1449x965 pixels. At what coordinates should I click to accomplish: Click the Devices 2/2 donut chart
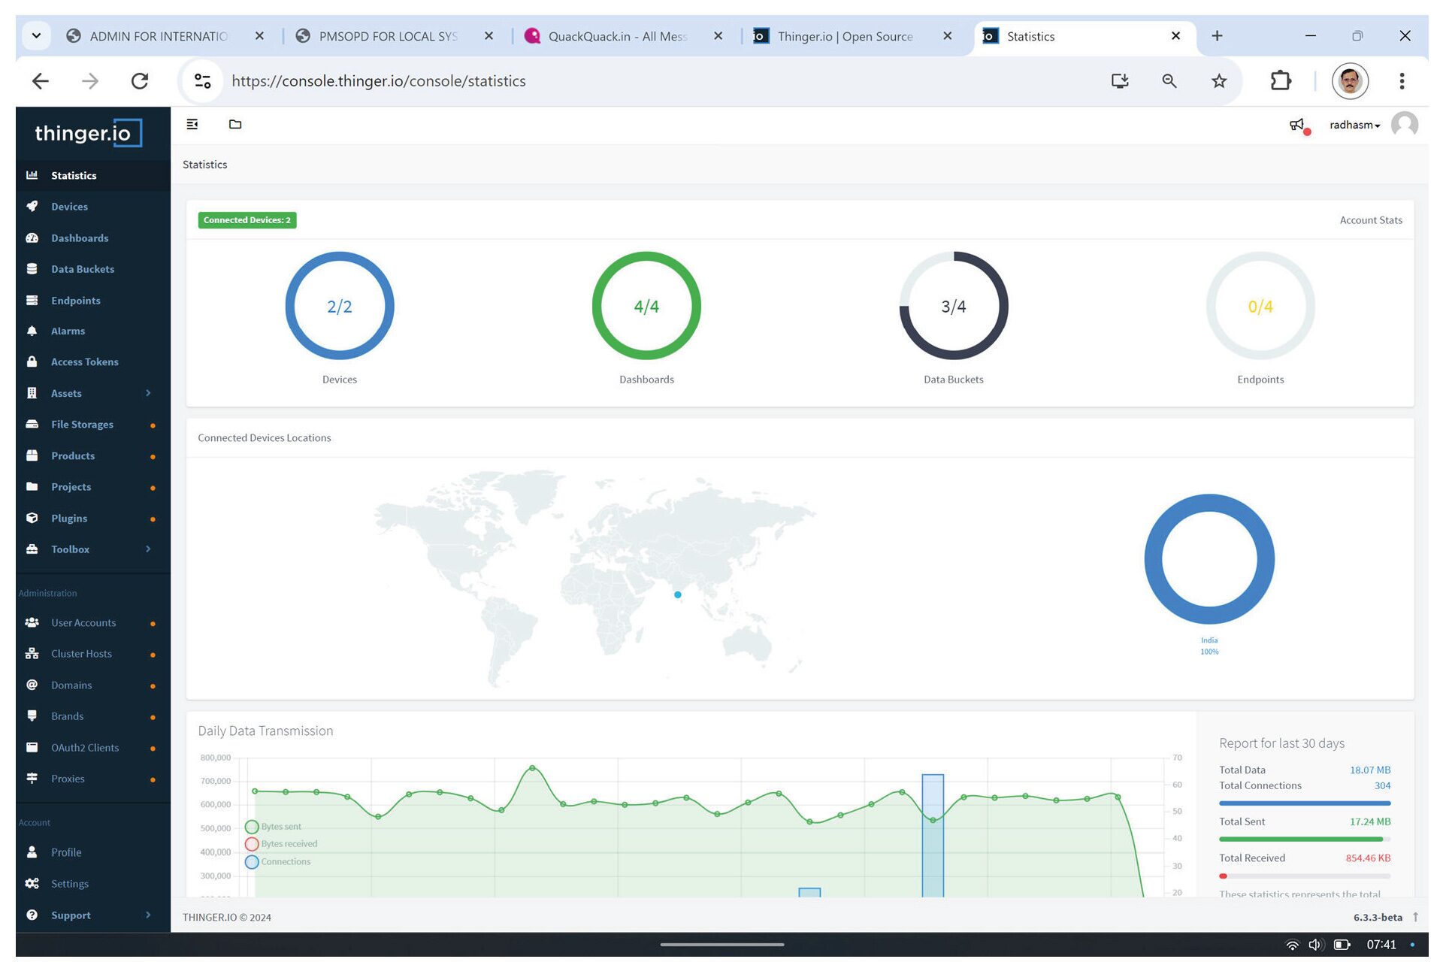click(340, 307)
